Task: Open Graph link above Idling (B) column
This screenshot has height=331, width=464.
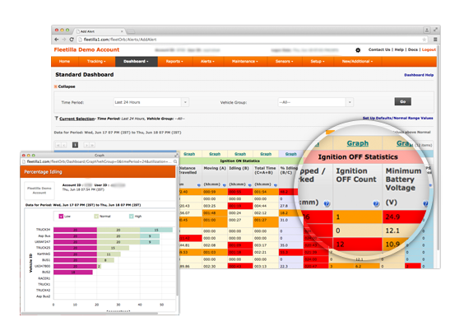Action: point(240,154)
